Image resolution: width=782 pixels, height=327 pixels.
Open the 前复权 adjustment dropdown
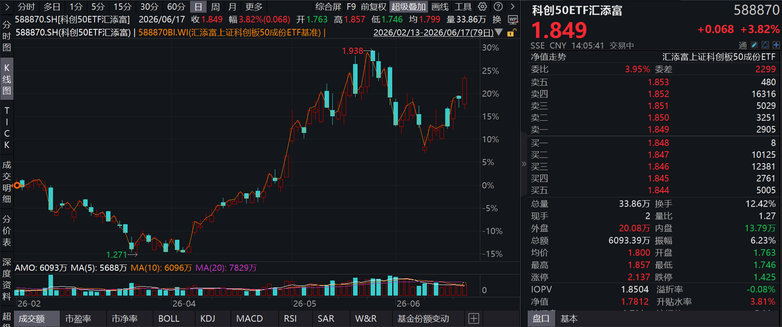point(373,7)
